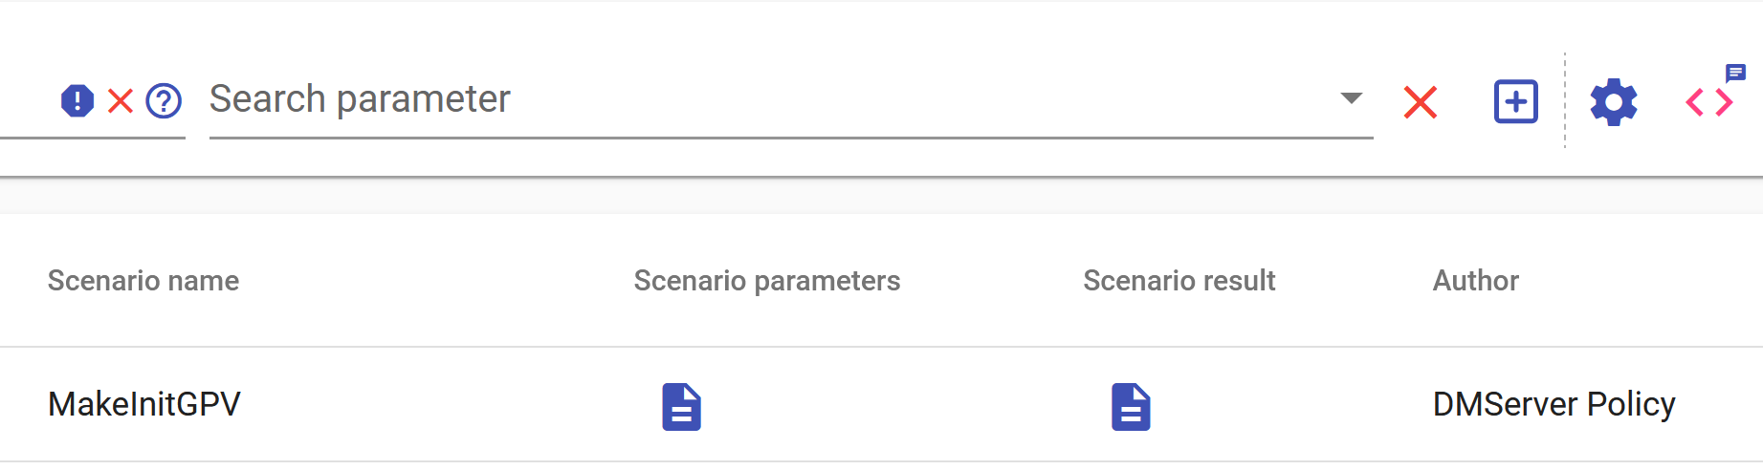Screen dimensions: 1763x470
Task: Open the help question mark icon
Action: point(164,100)
